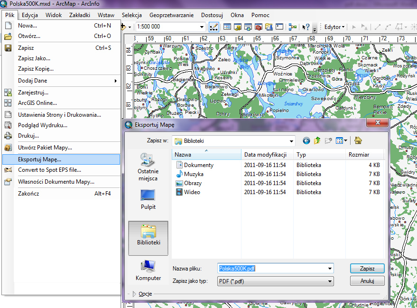This screenshot has height=308, width=417.
Task: Expand the toolbar options overflow arrow
Action: [x=315, y=28]
